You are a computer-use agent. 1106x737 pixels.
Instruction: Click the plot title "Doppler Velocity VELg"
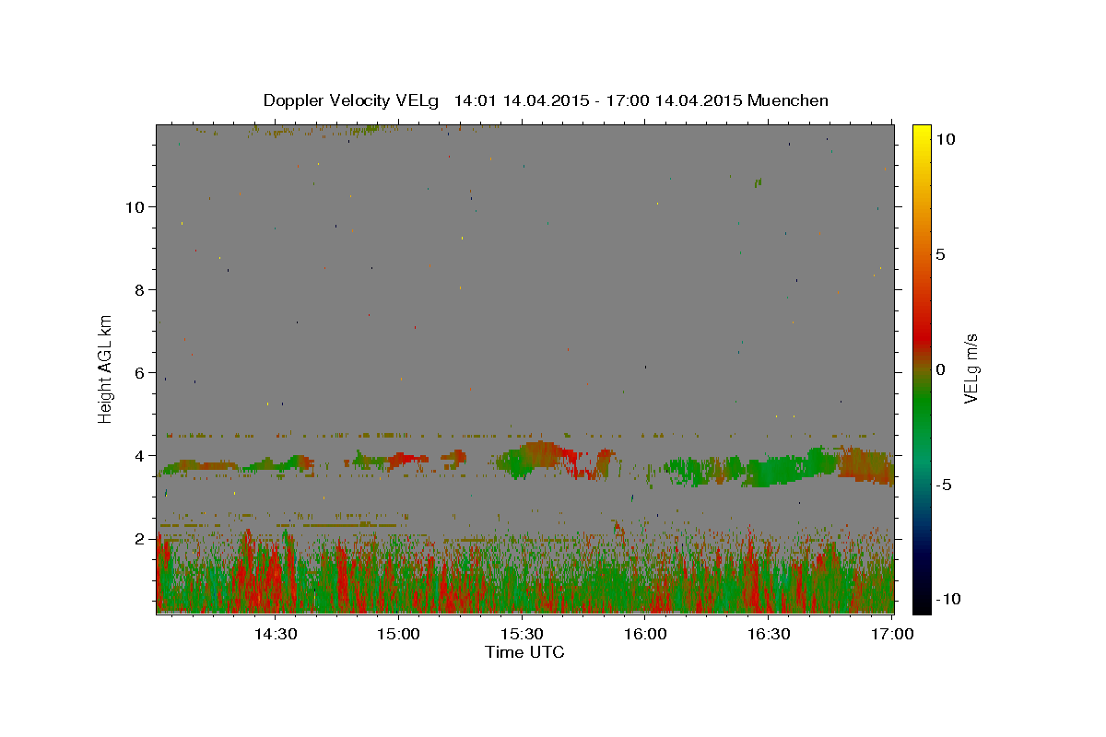click(x=352, y=100)
